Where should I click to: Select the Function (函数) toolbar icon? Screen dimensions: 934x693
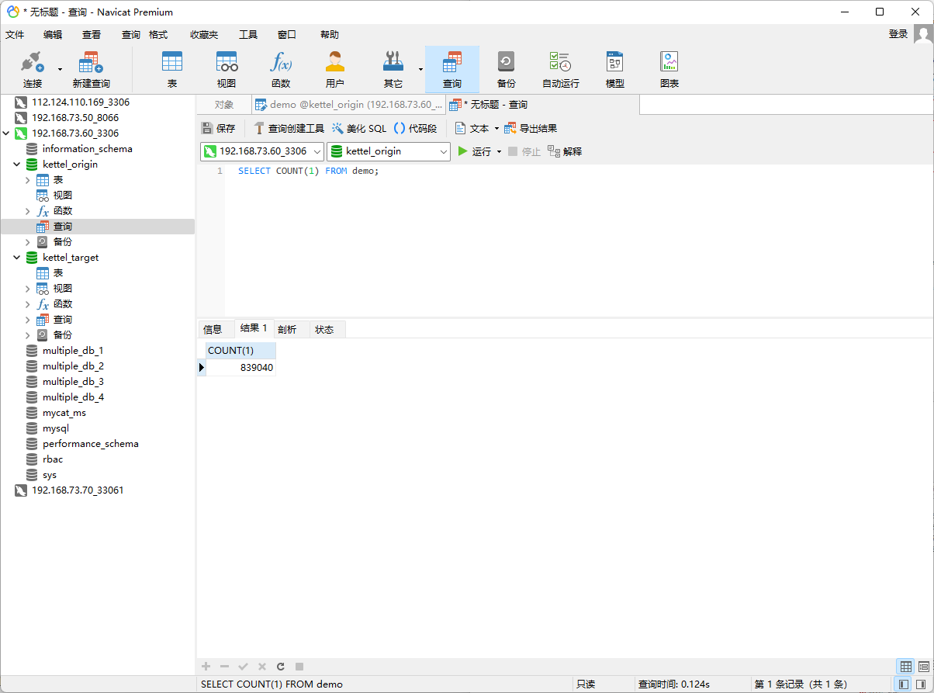tap(280, 69)
